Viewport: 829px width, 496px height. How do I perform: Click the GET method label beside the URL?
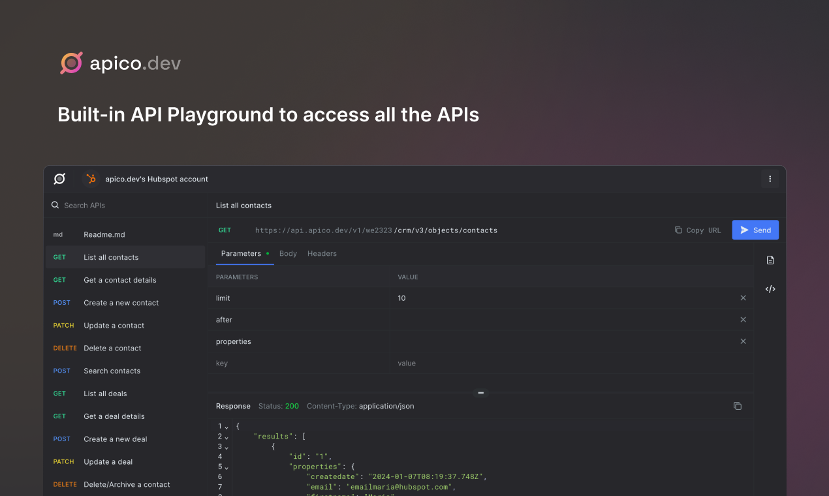click(225, 230)
